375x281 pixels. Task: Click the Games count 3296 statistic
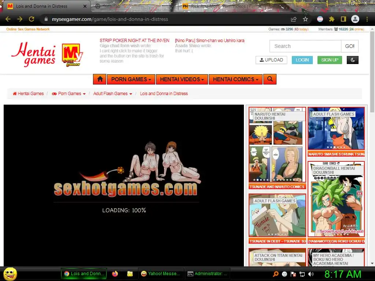289,29
